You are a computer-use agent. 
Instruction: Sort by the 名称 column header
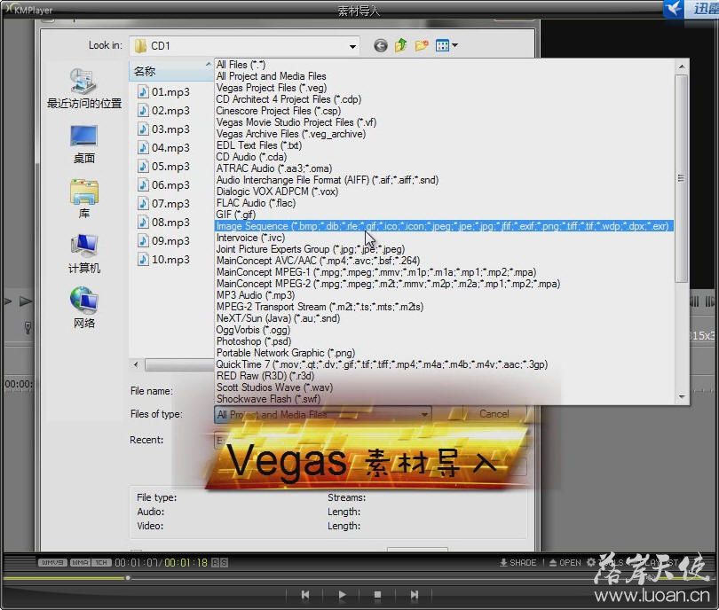click(x=170, y=71)
